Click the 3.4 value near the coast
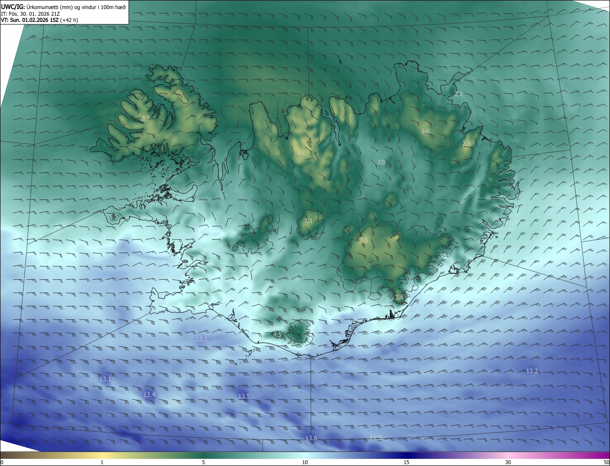 click(x=399, y=297)
